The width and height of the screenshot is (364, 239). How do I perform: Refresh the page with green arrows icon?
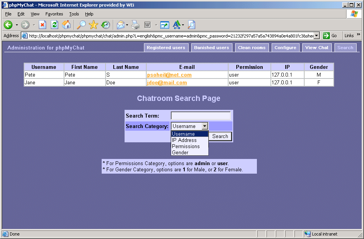(55, 25)
